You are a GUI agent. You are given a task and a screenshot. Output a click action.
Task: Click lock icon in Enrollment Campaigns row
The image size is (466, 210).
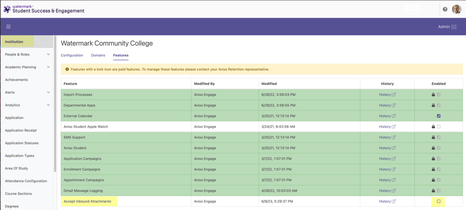tap(433, 169)
